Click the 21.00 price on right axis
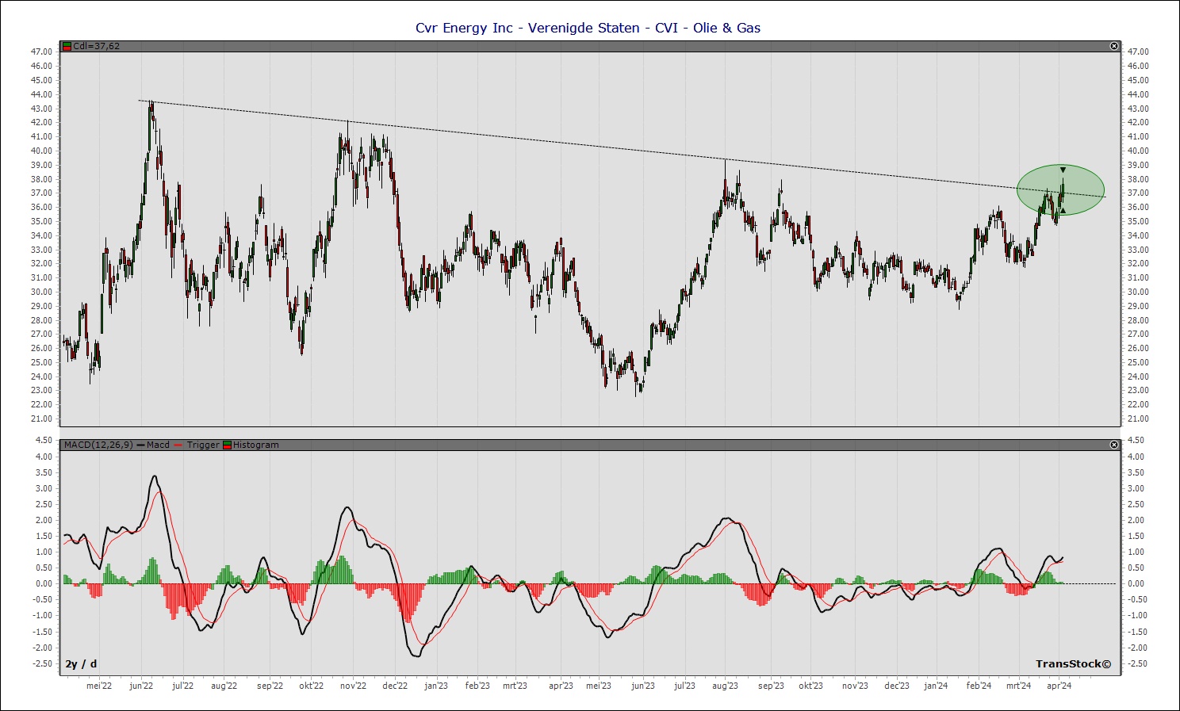1180x711 pixels. (1138, 419)
